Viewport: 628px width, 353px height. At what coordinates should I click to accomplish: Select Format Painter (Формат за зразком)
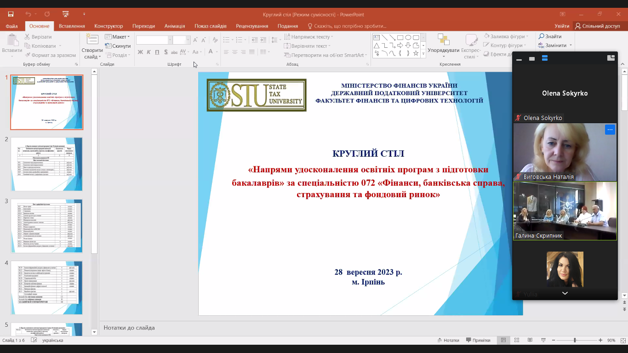[x=50, y=55]
